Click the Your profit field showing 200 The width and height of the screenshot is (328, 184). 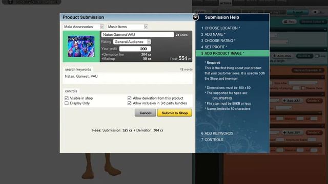click(135, 49)
